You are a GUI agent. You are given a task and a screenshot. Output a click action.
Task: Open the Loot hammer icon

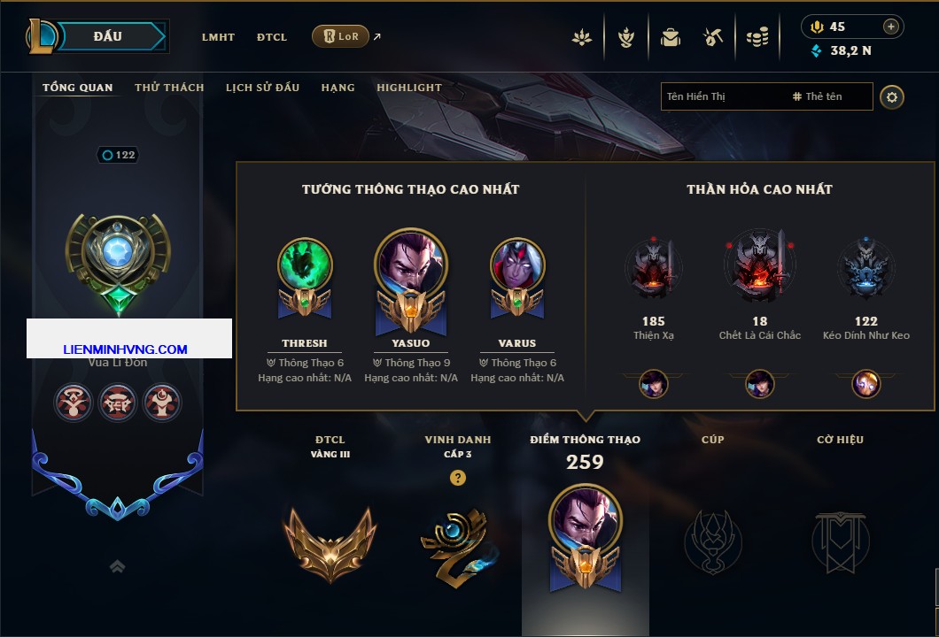[712, 38]
